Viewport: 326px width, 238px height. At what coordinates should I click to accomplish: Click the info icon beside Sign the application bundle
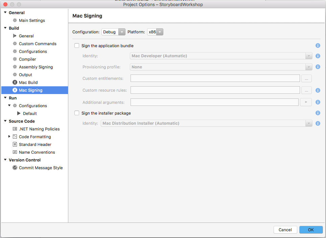(x=318, y=46)
